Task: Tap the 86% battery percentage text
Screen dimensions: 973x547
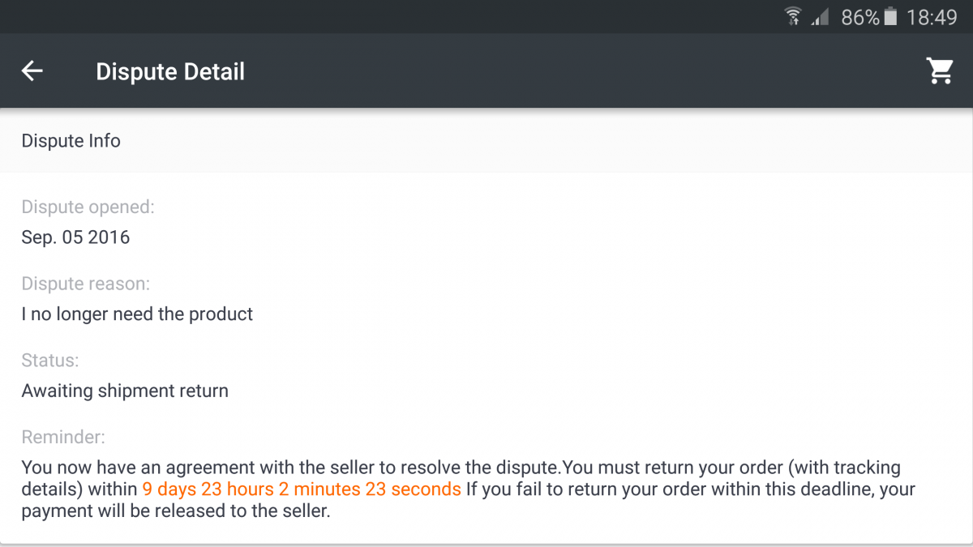Action: pyautogui.click(x=860, y=17)
